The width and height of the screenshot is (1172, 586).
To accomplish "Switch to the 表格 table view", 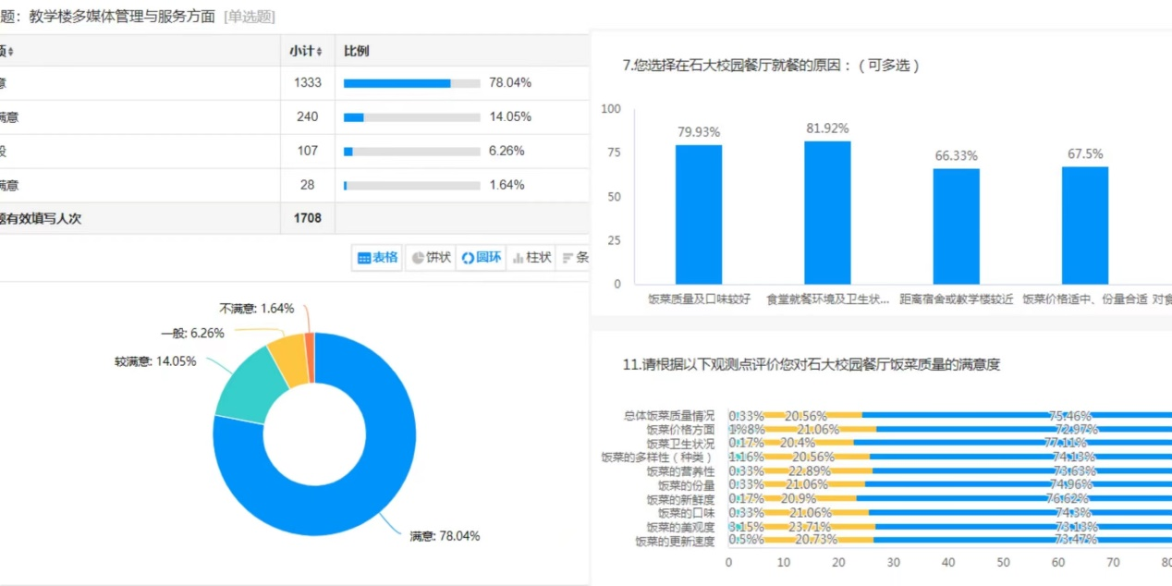I will [x=378, y=258].
